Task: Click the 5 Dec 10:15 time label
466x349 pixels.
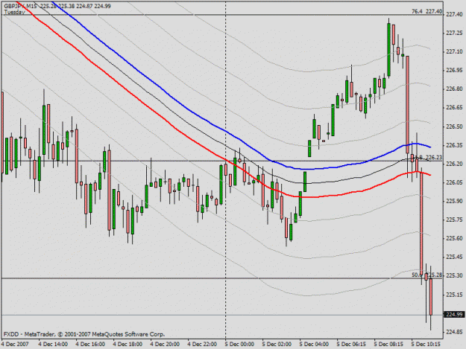Action: coord(426,345)
